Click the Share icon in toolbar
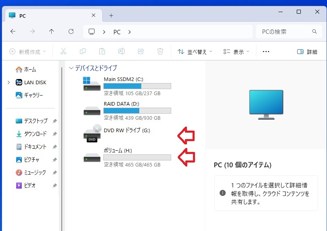The height and width of the screenshot is (231, 327). tap(141, 51)
